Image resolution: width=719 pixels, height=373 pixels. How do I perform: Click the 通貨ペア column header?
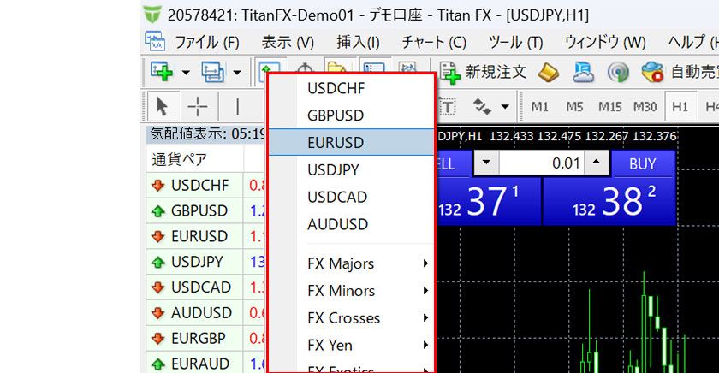194,159
